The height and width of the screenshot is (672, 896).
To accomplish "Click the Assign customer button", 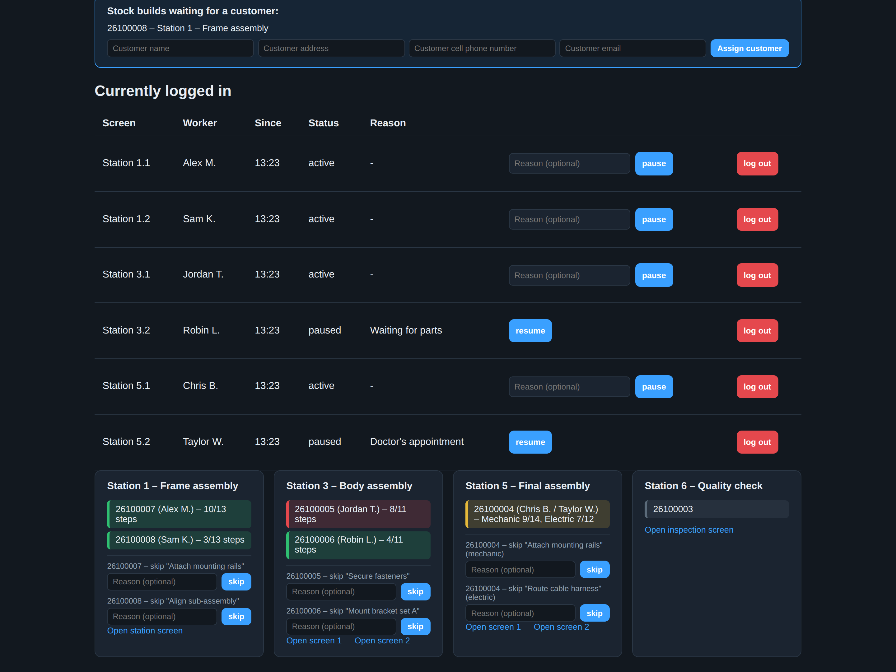I will click(x=749, y=48).
